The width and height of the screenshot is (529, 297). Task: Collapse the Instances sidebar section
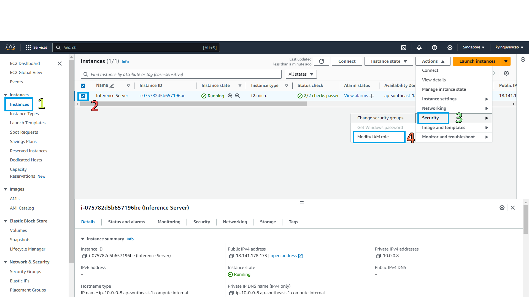pyautogui.click(x=6, y=95)
